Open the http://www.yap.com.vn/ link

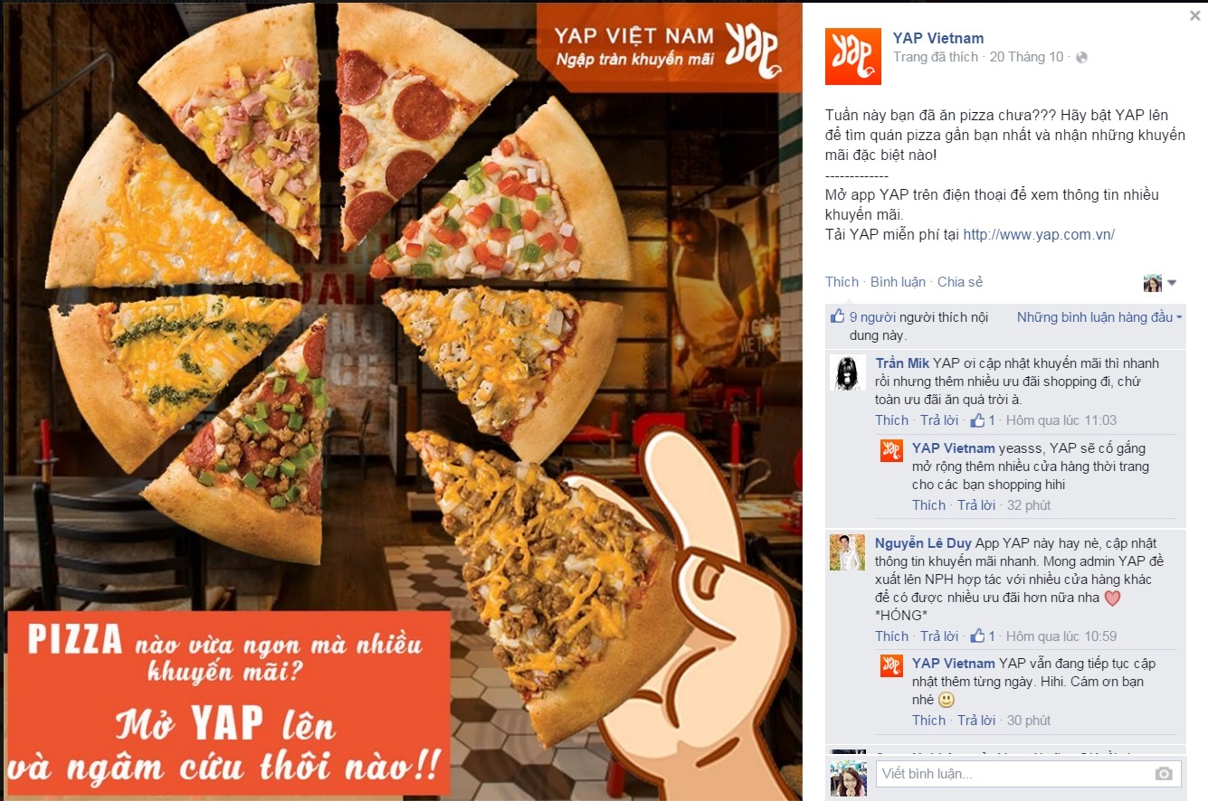(x=1039, y=235)
